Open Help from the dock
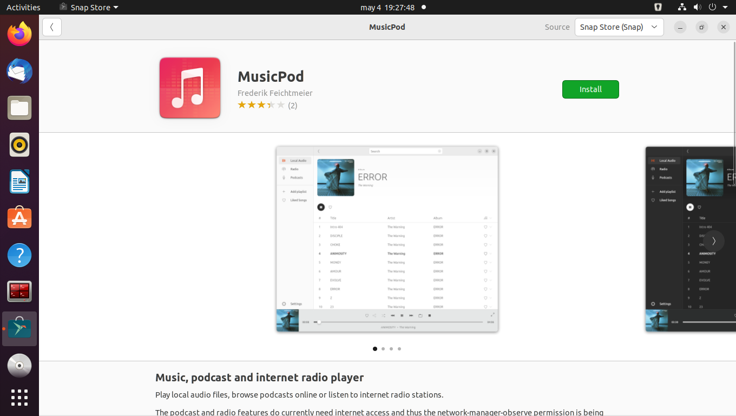Image resolution: width=736 pixels, height=416 pixels. point(19,255)
